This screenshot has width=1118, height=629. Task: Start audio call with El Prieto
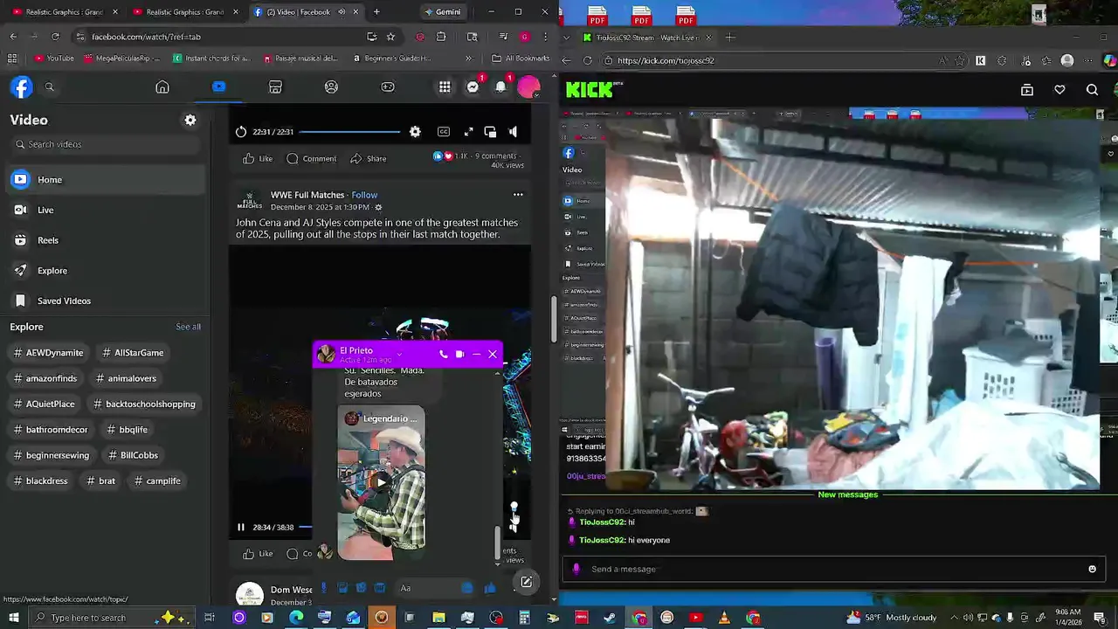(443, 354)
